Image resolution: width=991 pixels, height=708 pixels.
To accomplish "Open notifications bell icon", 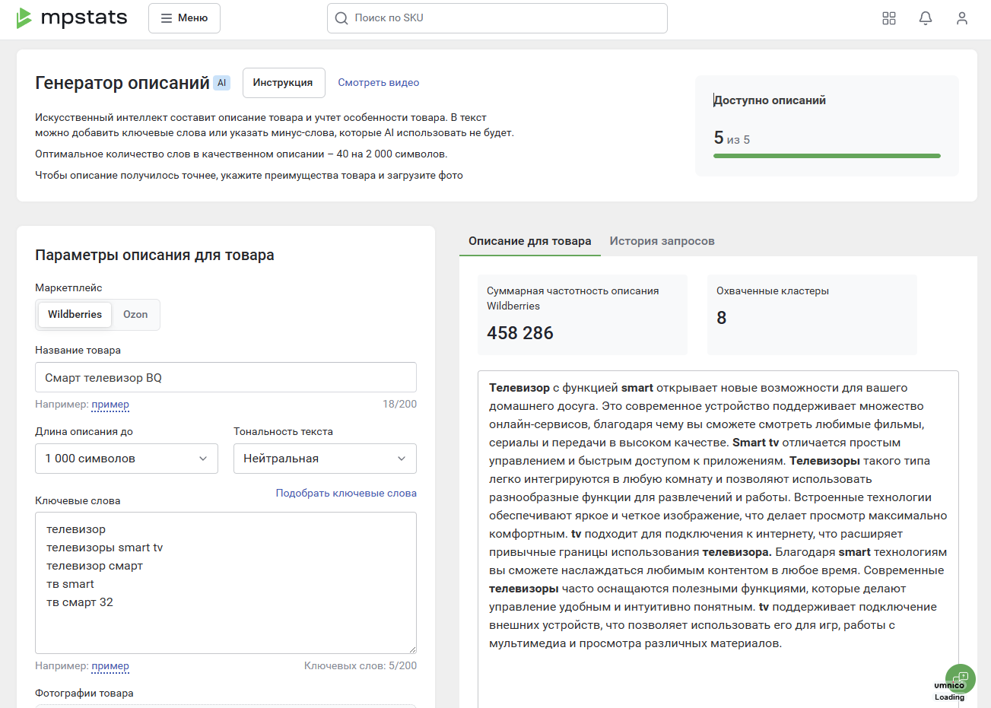I will [926, 18].
